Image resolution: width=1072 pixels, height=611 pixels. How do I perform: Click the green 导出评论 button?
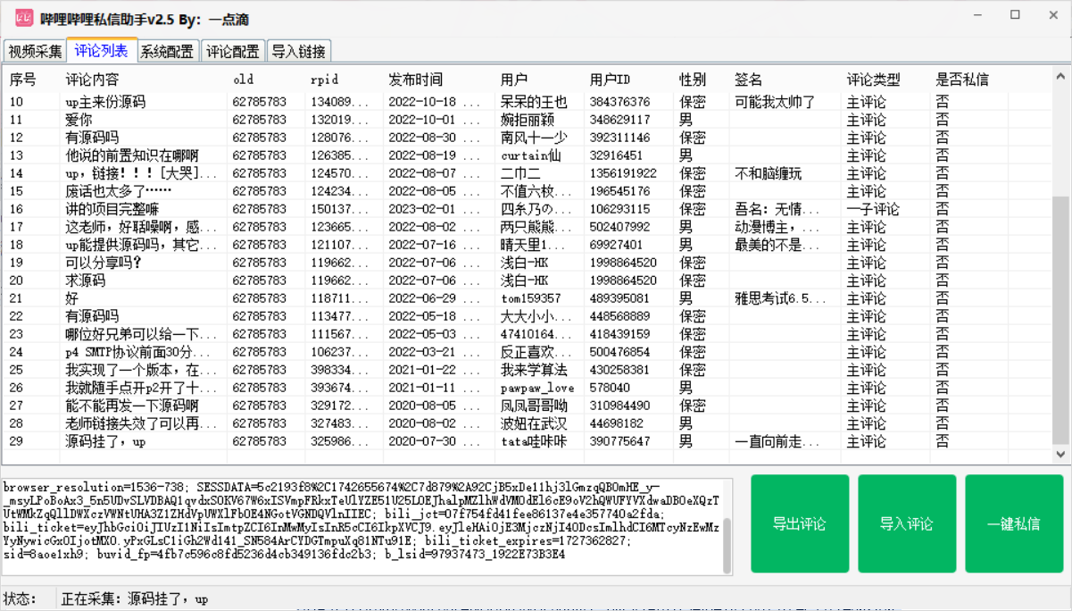800,523
